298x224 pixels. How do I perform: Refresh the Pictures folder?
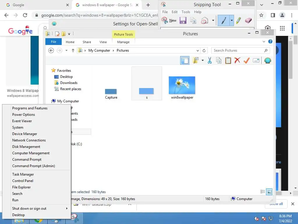[x=204, y=50]
